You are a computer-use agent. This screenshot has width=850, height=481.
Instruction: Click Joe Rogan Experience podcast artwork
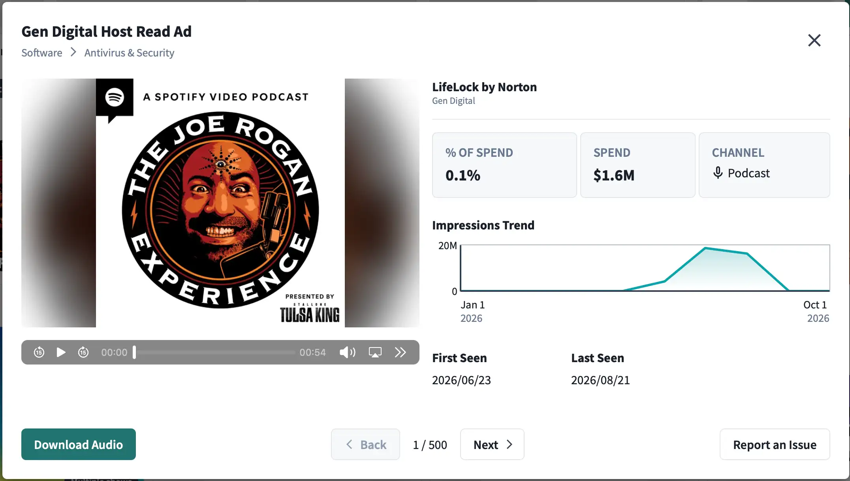click(220, 203)
